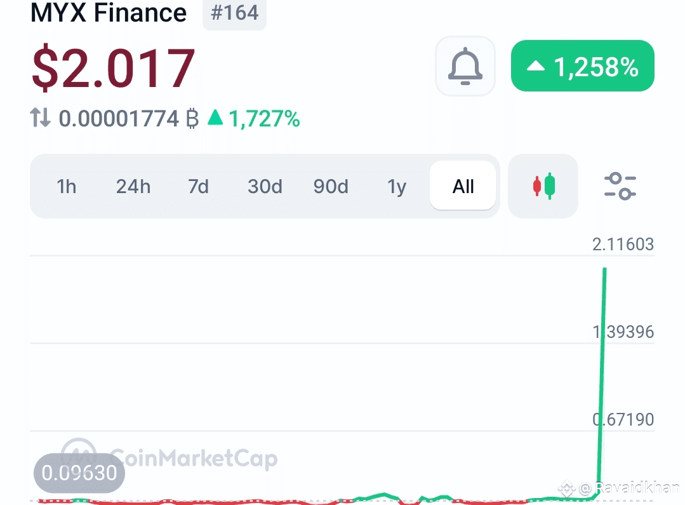Select the 24h time range
685x505 pixels.
[x=133, y=187]
